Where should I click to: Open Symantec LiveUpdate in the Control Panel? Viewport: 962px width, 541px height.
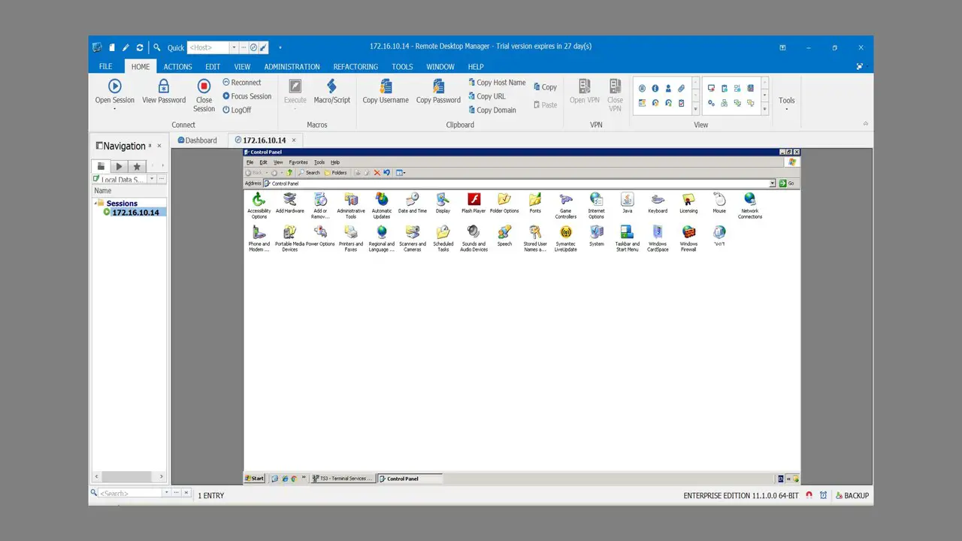pos(566,238)
